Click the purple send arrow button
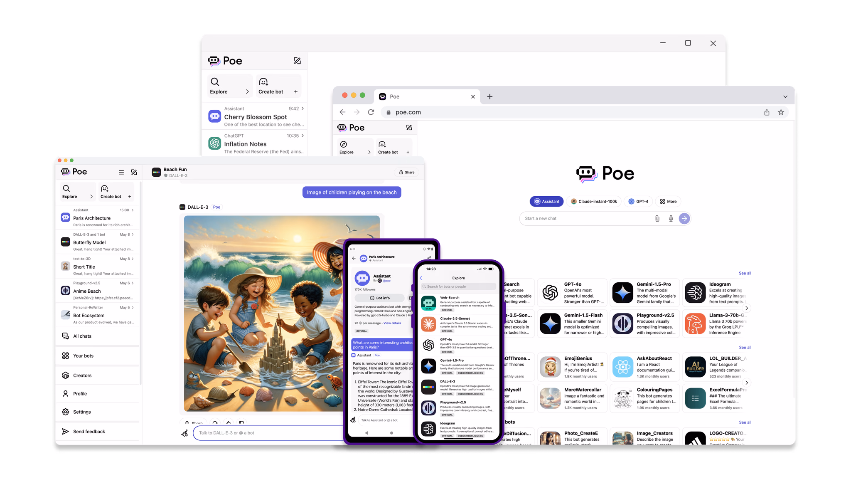851x479 pixels. click(684, 218)
